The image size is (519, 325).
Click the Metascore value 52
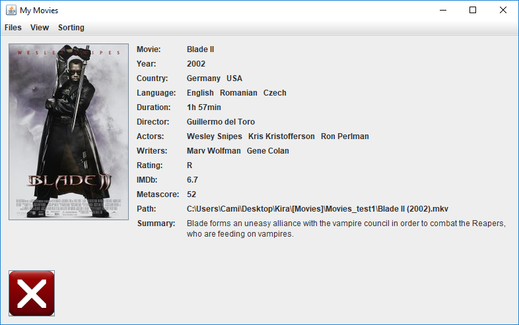point(191,194)
